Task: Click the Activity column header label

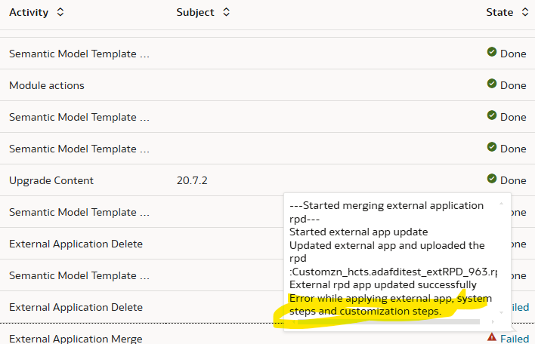Action: 29,12
